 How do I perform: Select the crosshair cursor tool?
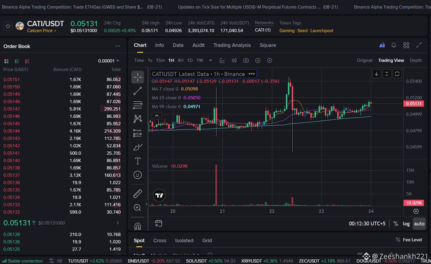137,77
